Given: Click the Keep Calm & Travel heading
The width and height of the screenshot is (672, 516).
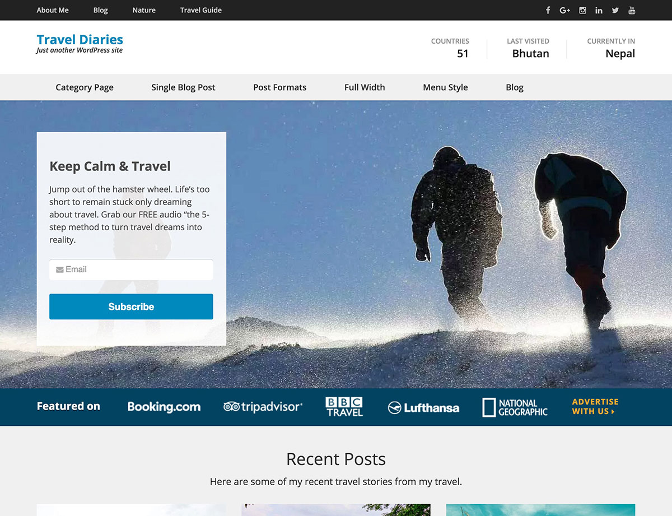Looking at the screenshot, I should coord(110,166).
